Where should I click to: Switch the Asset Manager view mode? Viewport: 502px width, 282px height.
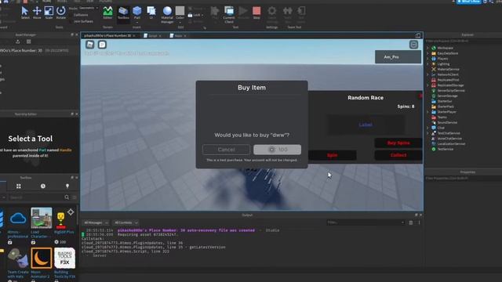(x=28, y=42)
